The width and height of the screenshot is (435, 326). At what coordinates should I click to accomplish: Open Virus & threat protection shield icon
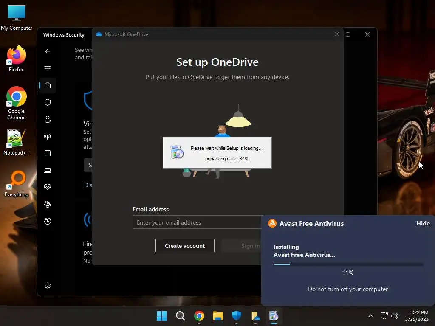[48, 102]
